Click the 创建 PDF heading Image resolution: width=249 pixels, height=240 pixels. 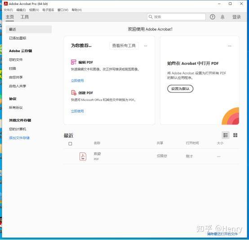(x=85, y=93)
